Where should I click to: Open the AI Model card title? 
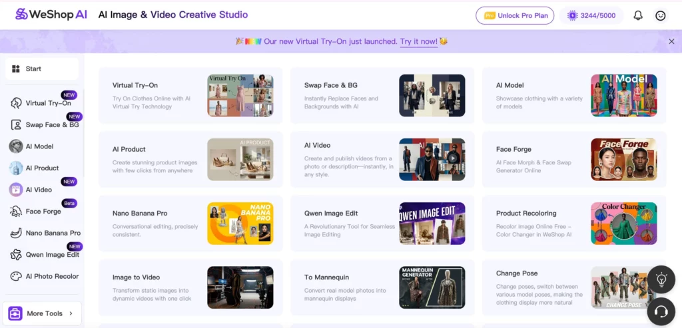point(510,85)
